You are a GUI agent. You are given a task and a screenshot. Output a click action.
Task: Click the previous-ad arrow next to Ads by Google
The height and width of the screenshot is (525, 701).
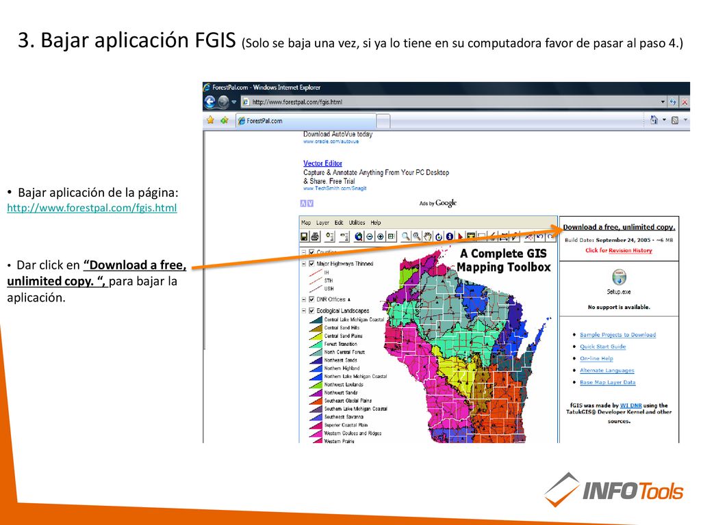click(303, 204)
